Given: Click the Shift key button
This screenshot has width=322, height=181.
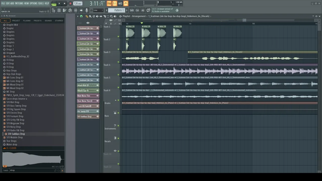Looking at the screenshot, I should pyautogui.click(x=132, y=10).
